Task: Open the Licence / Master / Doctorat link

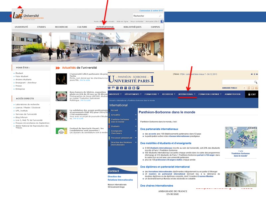Action: point(28,107)
